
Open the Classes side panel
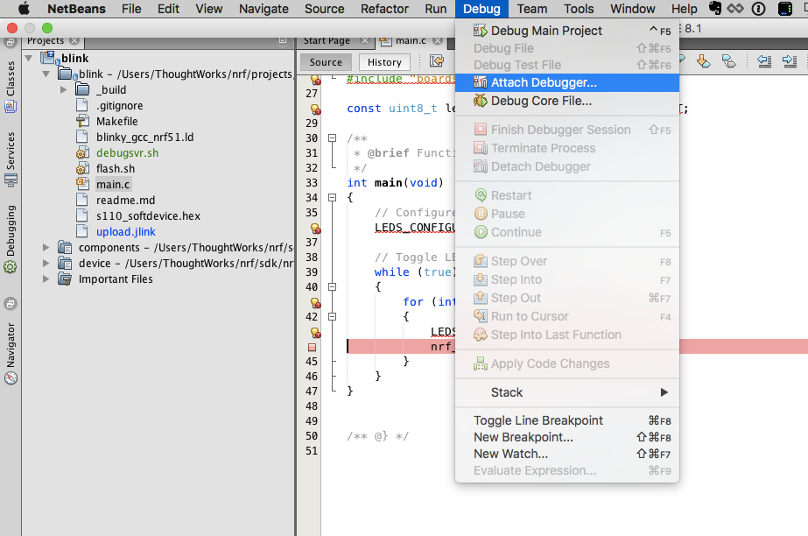coord(11,85)
